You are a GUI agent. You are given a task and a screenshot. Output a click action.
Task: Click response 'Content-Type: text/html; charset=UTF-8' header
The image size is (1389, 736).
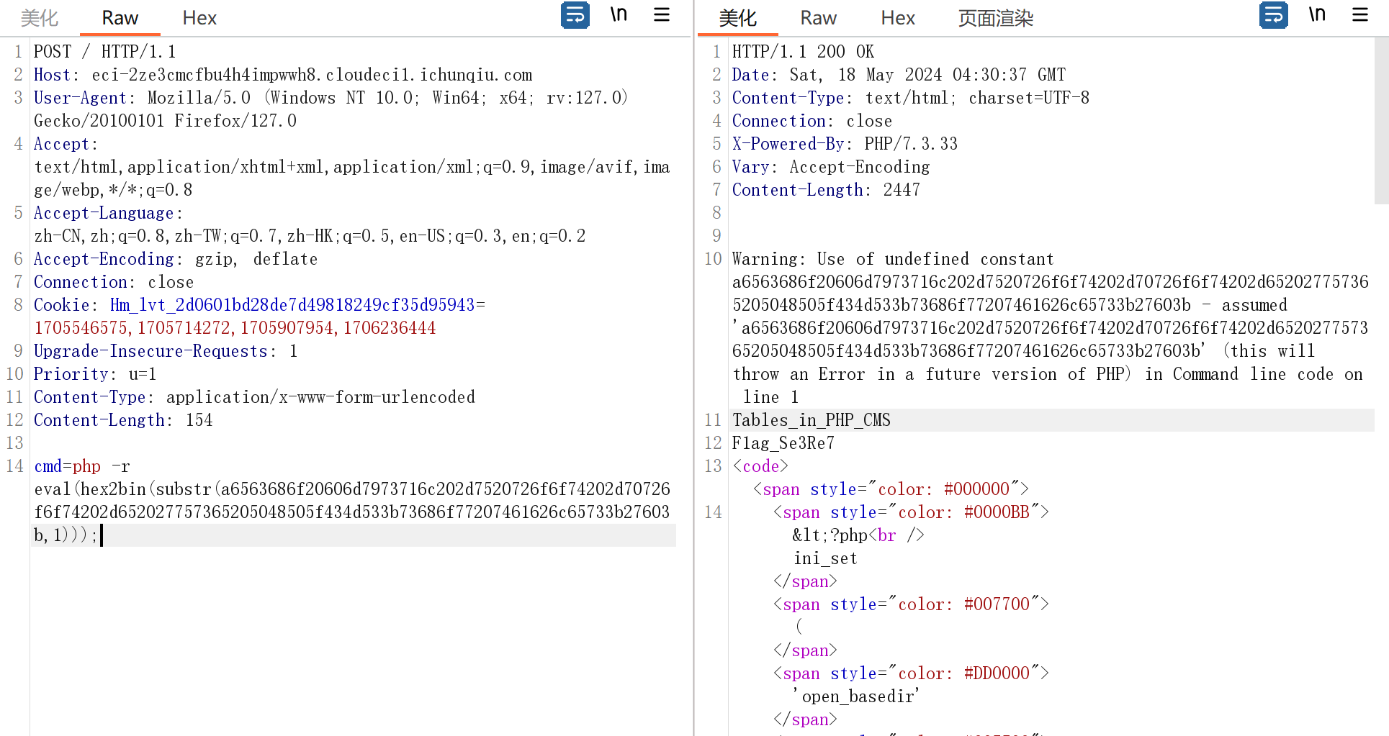point(911,98)
